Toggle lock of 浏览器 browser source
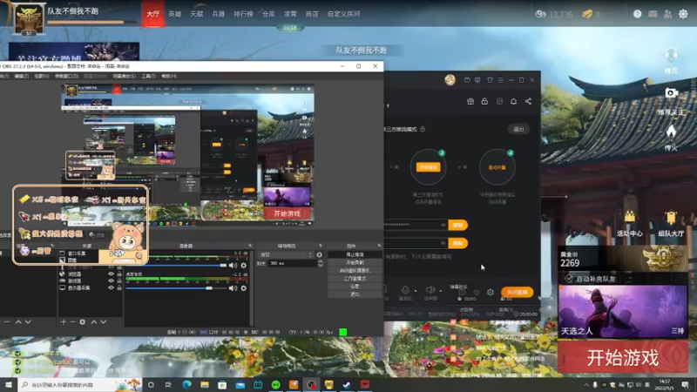This screenshot has width=697, height=392. click(119, 274)
